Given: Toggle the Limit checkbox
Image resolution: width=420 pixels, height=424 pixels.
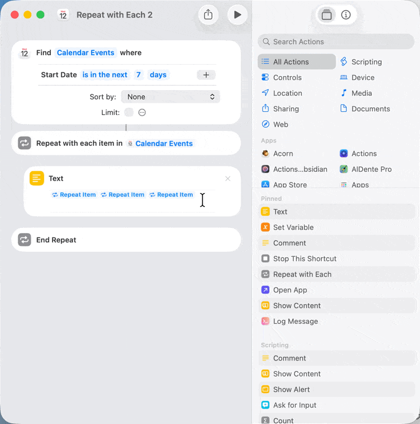Looking at the screenshot, I should (129, 112).
